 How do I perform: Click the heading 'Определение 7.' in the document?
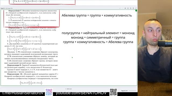coord(15,11)
